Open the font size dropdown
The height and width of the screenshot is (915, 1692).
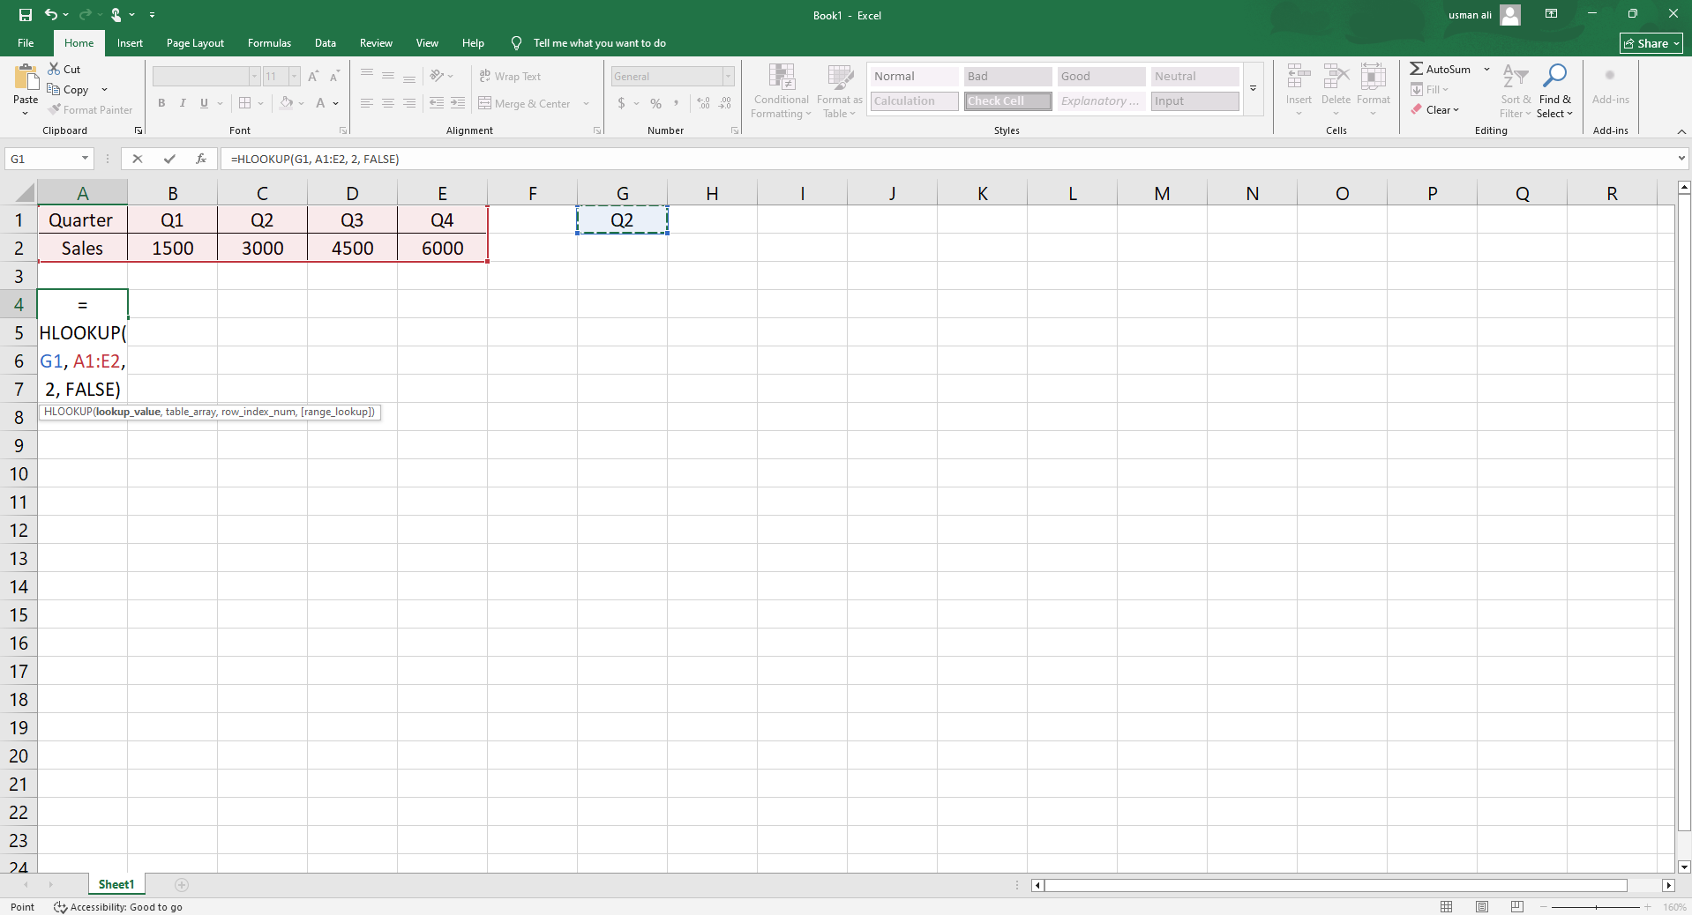tap(295, 77)
